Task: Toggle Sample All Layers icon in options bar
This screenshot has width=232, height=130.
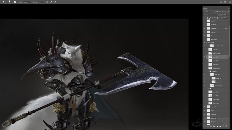Action: point(47,2)
